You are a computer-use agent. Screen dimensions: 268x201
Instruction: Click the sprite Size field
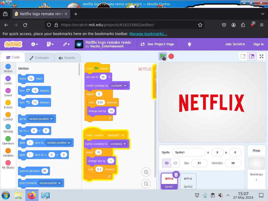[199, 163]
